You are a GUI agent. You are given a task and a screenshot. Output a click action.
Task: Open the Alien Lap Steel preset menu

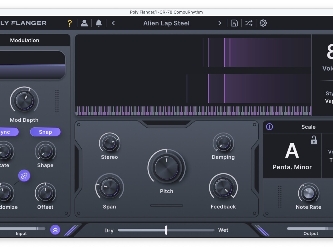[x=166, y=23]
